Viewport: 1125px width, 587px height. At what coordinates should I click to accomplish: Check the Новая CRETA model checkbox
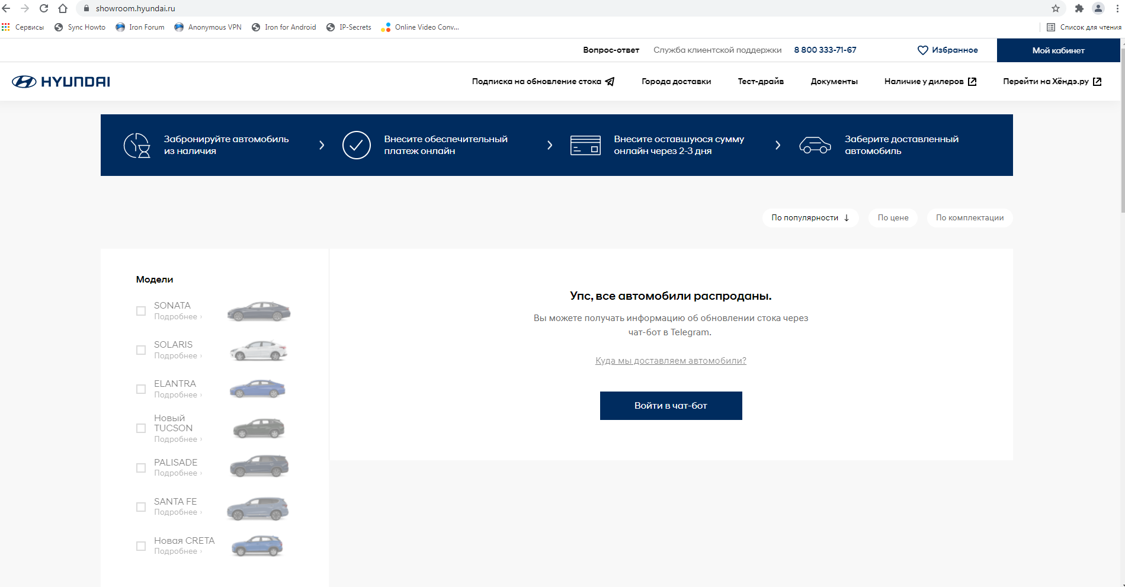(x=141, y=546)
